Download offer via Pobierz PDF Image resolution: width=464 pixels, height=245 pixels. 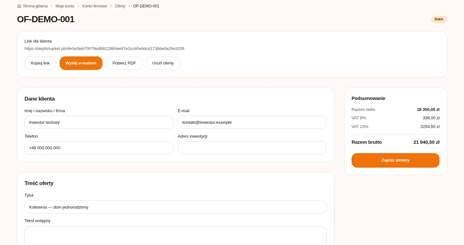(x=124, y=63)
